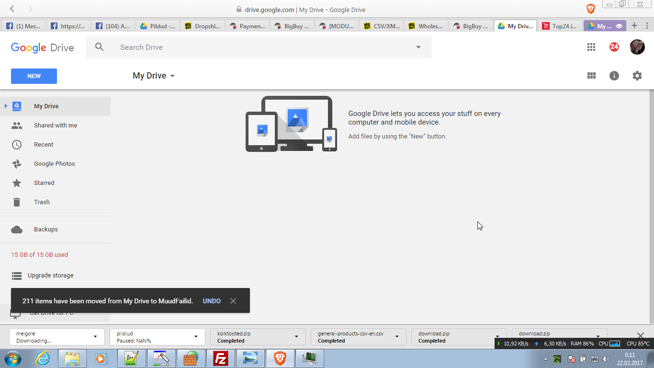Click the "15 GB of 15 GB used" text

coord(40,255)
